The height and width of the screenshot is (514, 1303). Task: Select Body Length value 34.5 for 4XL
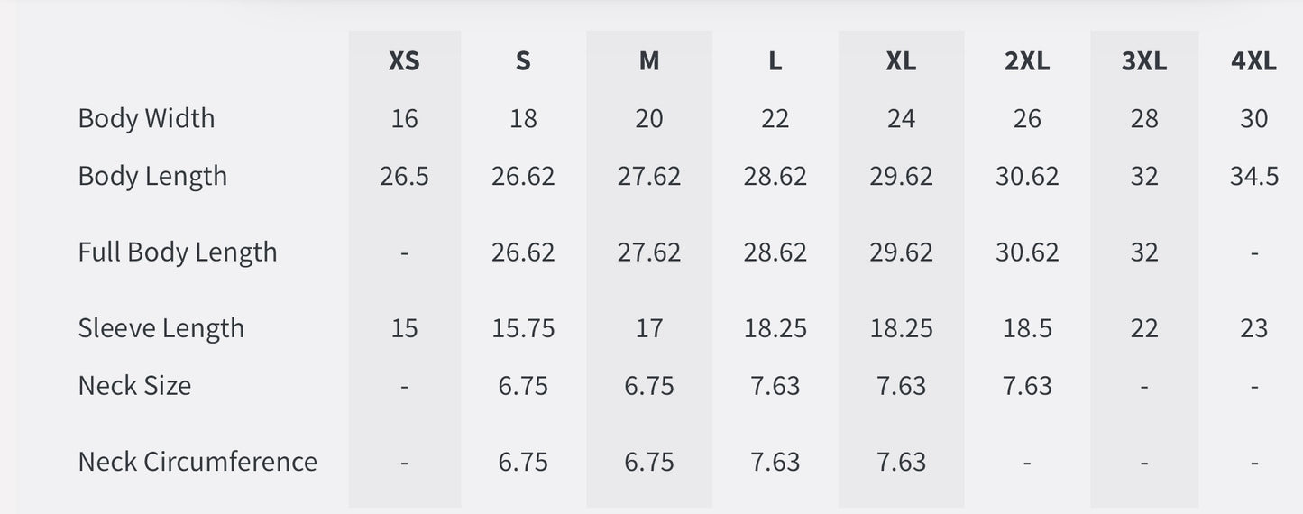1253,176
